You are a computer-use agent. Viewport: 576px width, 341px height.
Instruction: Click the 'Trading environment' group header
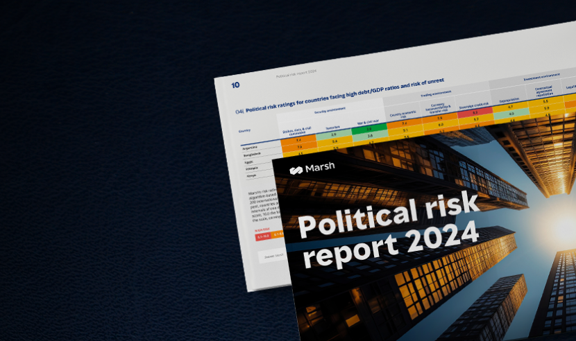click(x=436, y=94)
